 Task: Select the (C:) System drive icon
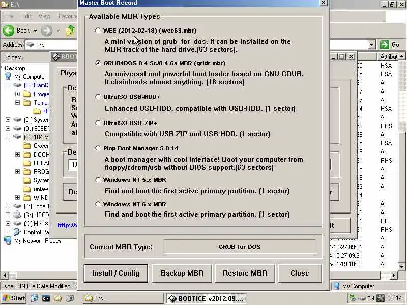[17, 119]
